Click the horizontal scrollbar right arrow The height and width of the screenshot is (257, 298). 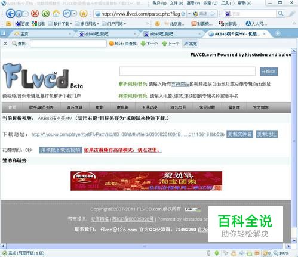[x=288, y=246]
